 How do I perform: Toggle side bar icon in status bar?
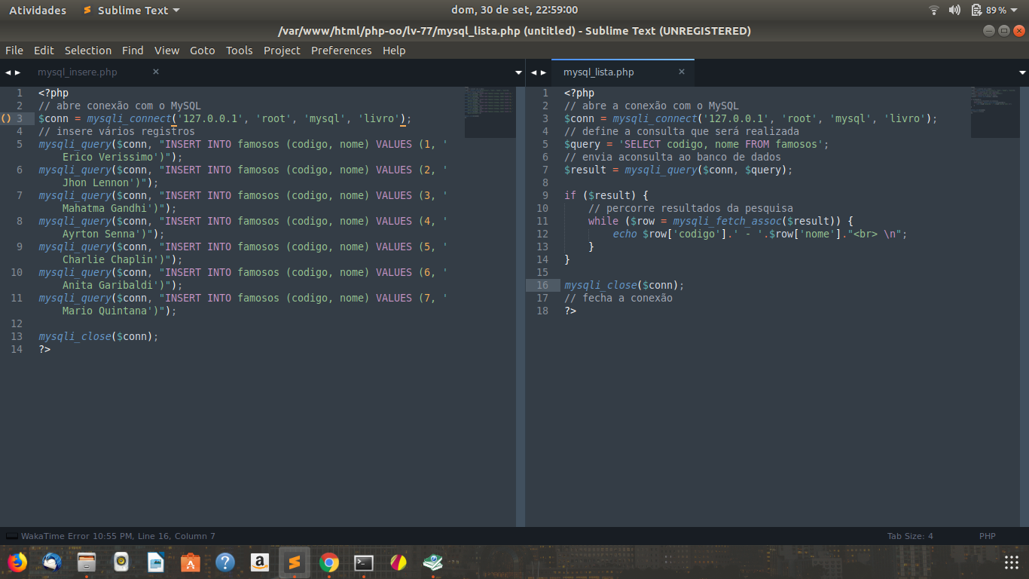(11, 536)
